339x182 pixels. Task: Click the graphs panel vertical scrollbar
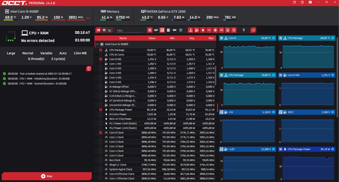point(337,78)
